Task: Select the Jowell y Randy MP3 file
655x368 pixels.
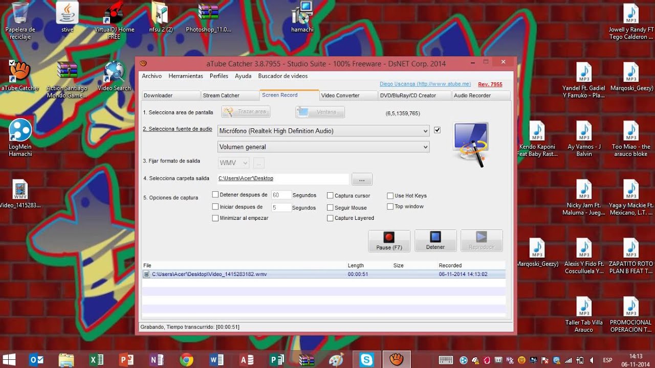Action: tap(631, 20)
